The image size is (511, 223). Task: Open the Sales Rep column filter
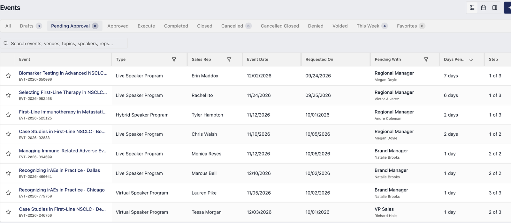click(229, 60)
